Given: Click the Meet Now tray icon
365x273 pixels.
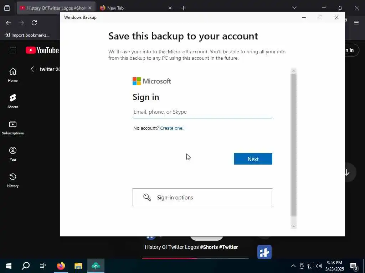Looking at the screenshot, I should pos(302,266).
